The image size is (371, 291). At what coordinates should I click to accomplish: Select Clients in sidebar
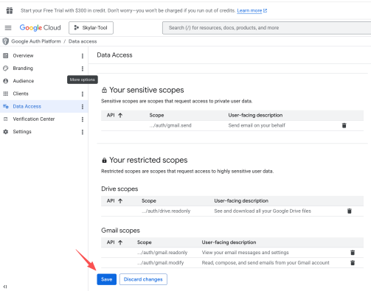[21, 94]
